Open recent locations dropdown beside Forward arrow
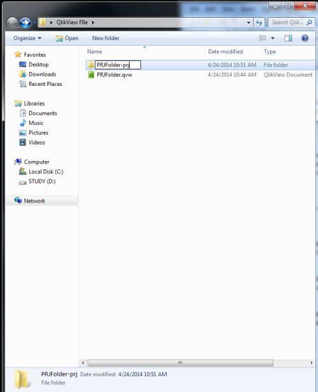The width and height of the screenshot is (318, 392). [34, 23]
